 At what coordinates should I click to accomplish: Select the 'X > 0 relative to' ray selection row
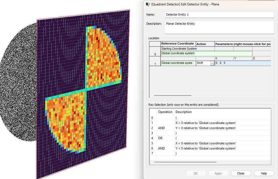(210, 123)
